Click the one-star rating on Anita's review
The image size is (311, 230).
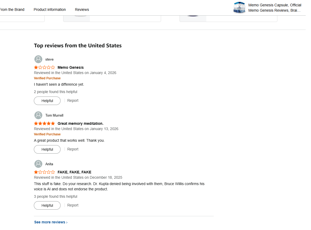point(44,172)
